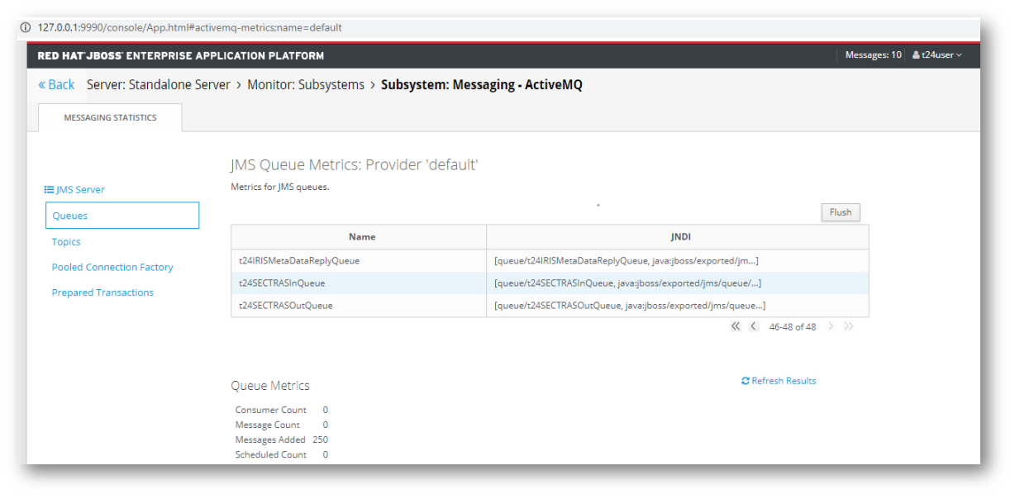Open Prepared Transactions section
This screenshot has height=499, width=1015.
click(102, 292)
